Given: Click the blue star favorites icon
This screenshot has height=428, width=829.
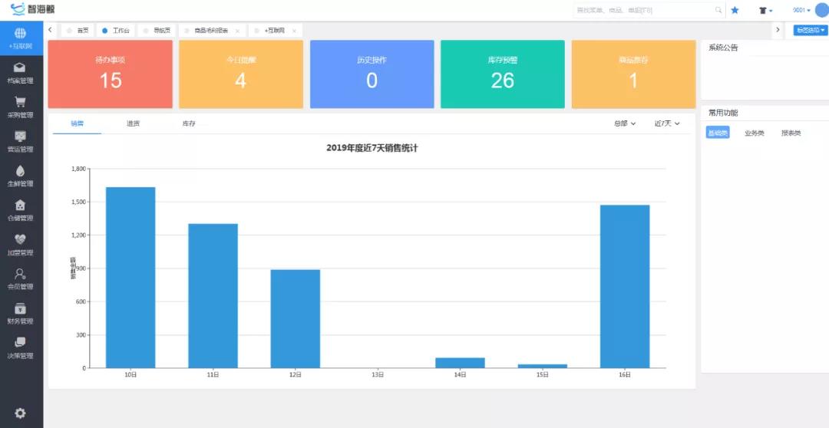Looking at the screenshot, I should (735, 10).
